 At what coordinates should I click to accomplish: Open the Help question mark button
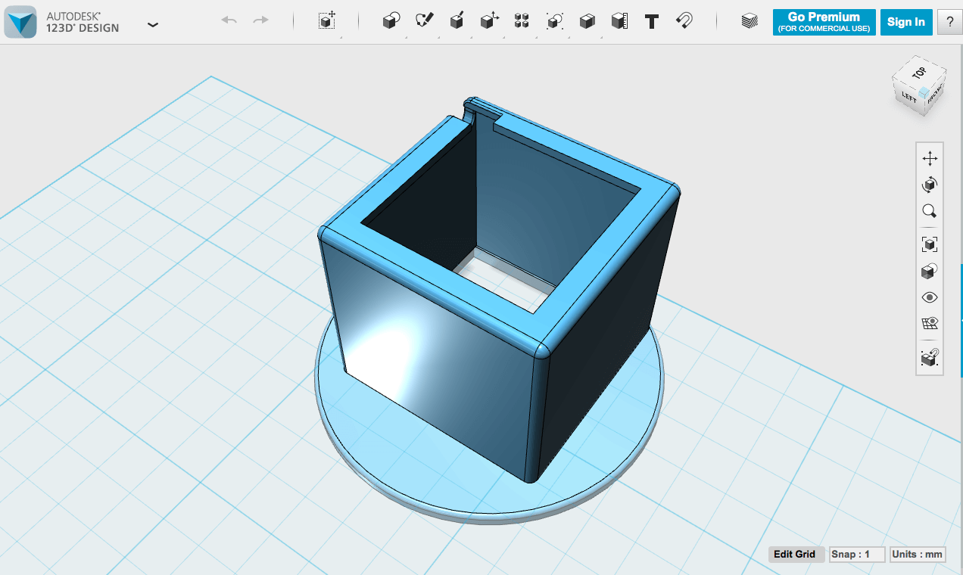click(949, 22)
